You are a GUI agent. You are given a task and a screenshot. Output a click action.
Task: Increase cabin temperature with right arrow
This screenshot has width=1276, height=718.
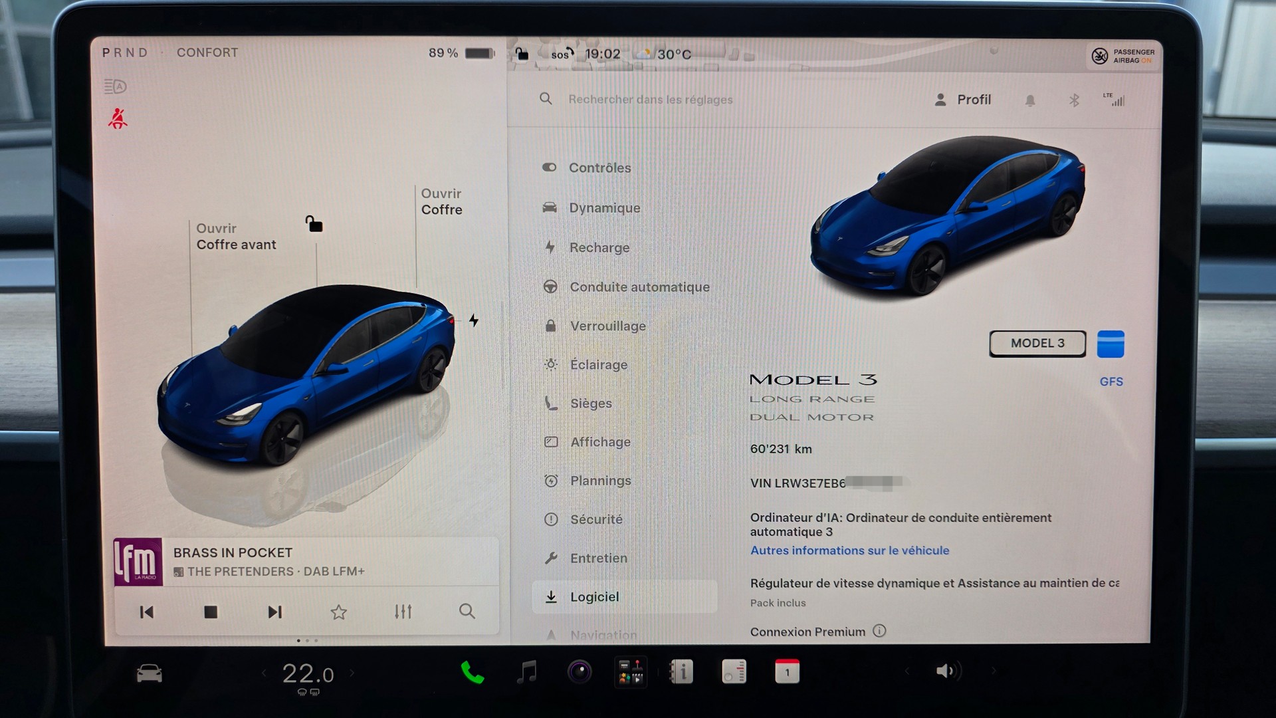tap(352, 673)
